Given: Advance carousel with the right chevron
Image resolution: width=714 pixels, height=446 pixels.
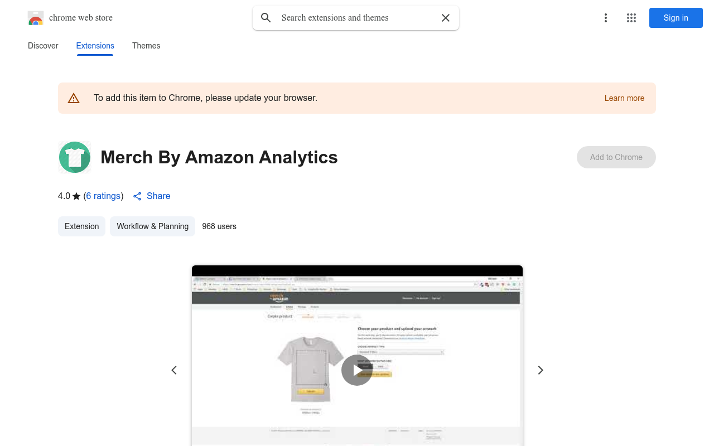Looking at the screenshot, I should (540, 370).
